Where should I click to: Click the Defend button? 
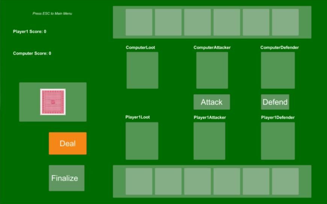click(x=275, y=102)
